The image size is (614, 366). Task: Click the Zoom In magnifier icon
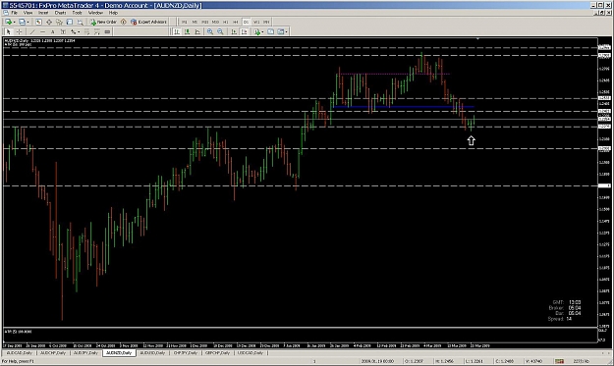[x=210, y=31]
